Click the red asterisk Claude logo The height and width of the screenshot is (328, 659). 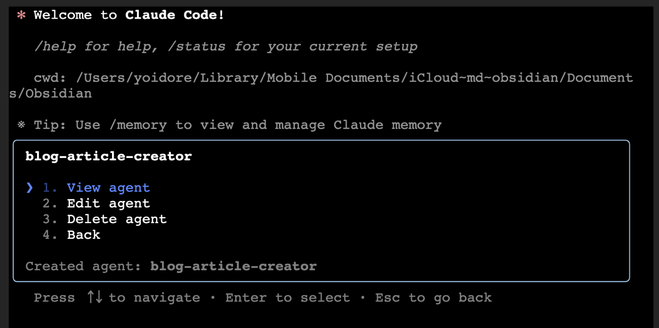(x=21, y=16)
